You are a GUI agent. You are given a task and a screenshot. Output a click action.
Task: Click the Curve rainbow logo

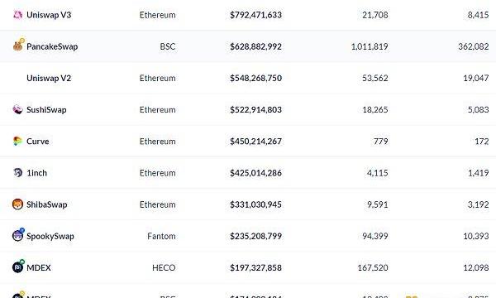coord(17,141)
